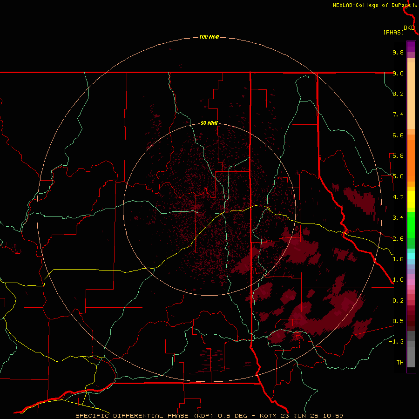The width and height of the screenshot is (419, 419).
Task: Click the -0.5 legend value
Action: click(x=396, y=321)
